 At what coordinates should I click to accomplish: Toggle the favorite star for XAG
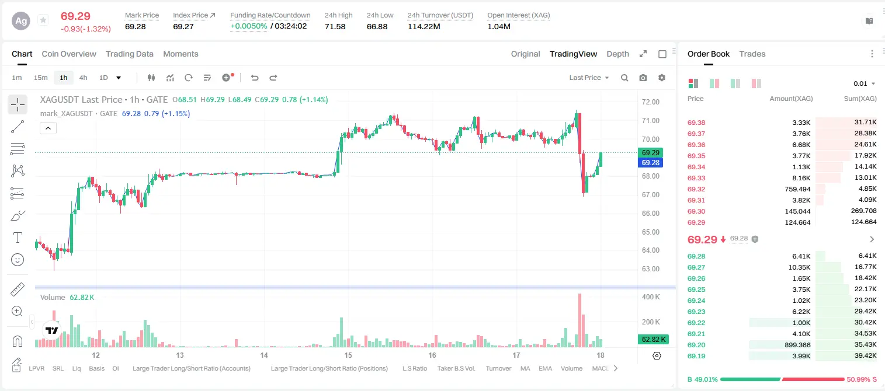point(43,20)
